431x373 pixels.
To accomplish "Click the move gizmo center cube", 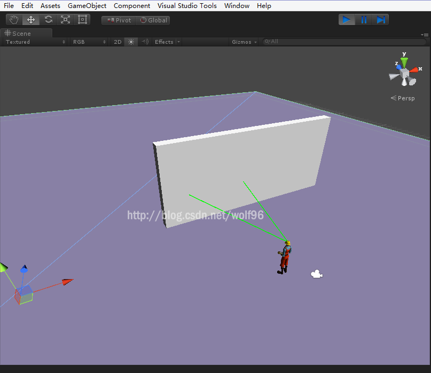I will 23,295.
